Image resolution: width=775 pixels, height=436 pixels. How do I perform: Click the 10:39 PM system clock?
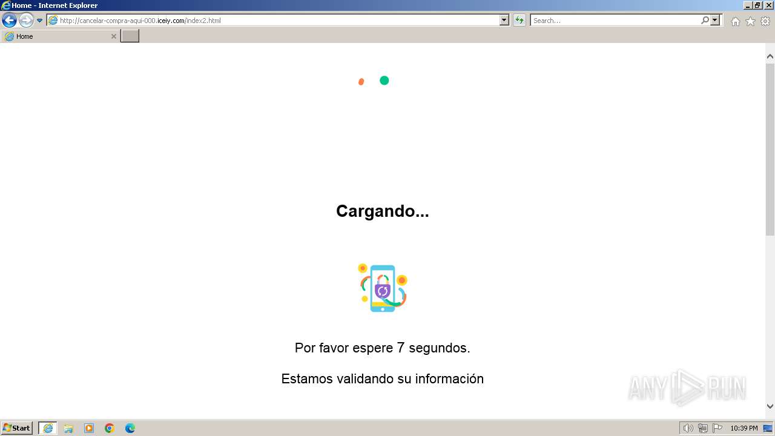coord(744,428)
